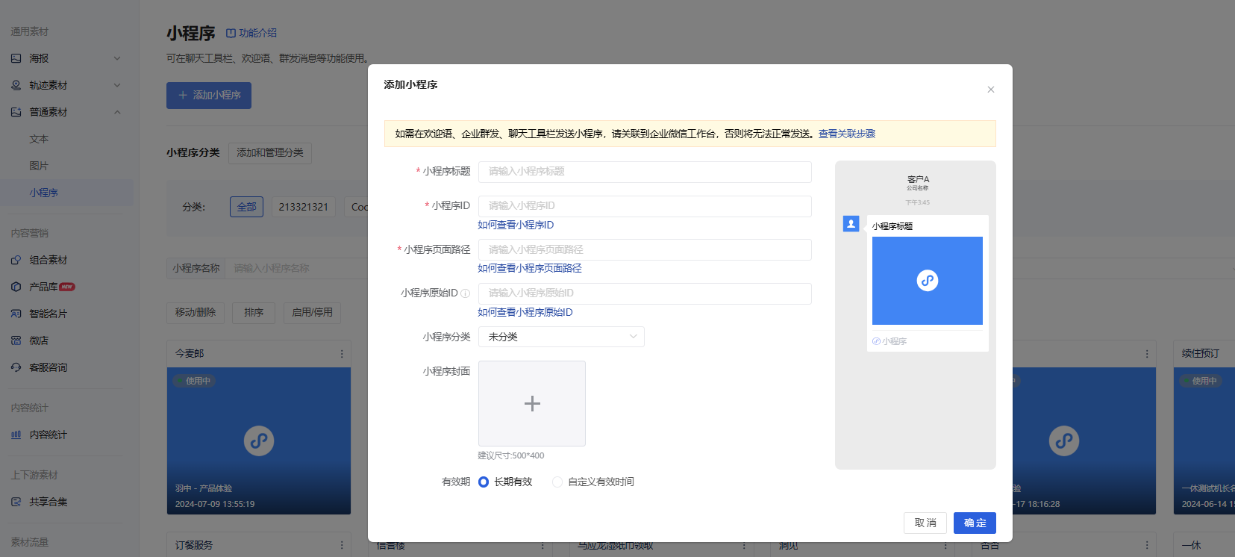Click the 产品库 sidebar icon
This screenshot has height=557, width=1235.
[x=16, y=287]
